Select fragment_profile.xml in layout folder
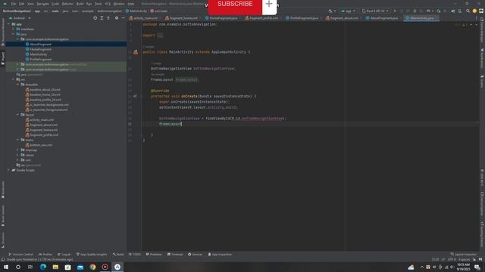Viewport: 485px width, 272px height. click(x=44, y=135)
